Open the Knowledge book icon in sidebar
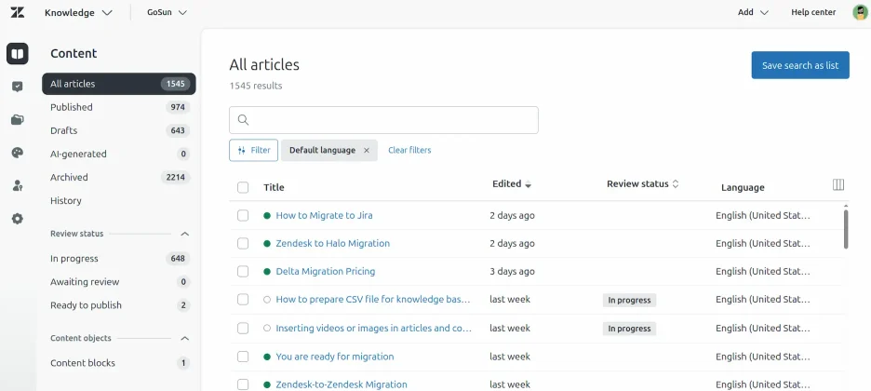The width and height of the screenshot is (871, 391). click(x=18, y=54)
